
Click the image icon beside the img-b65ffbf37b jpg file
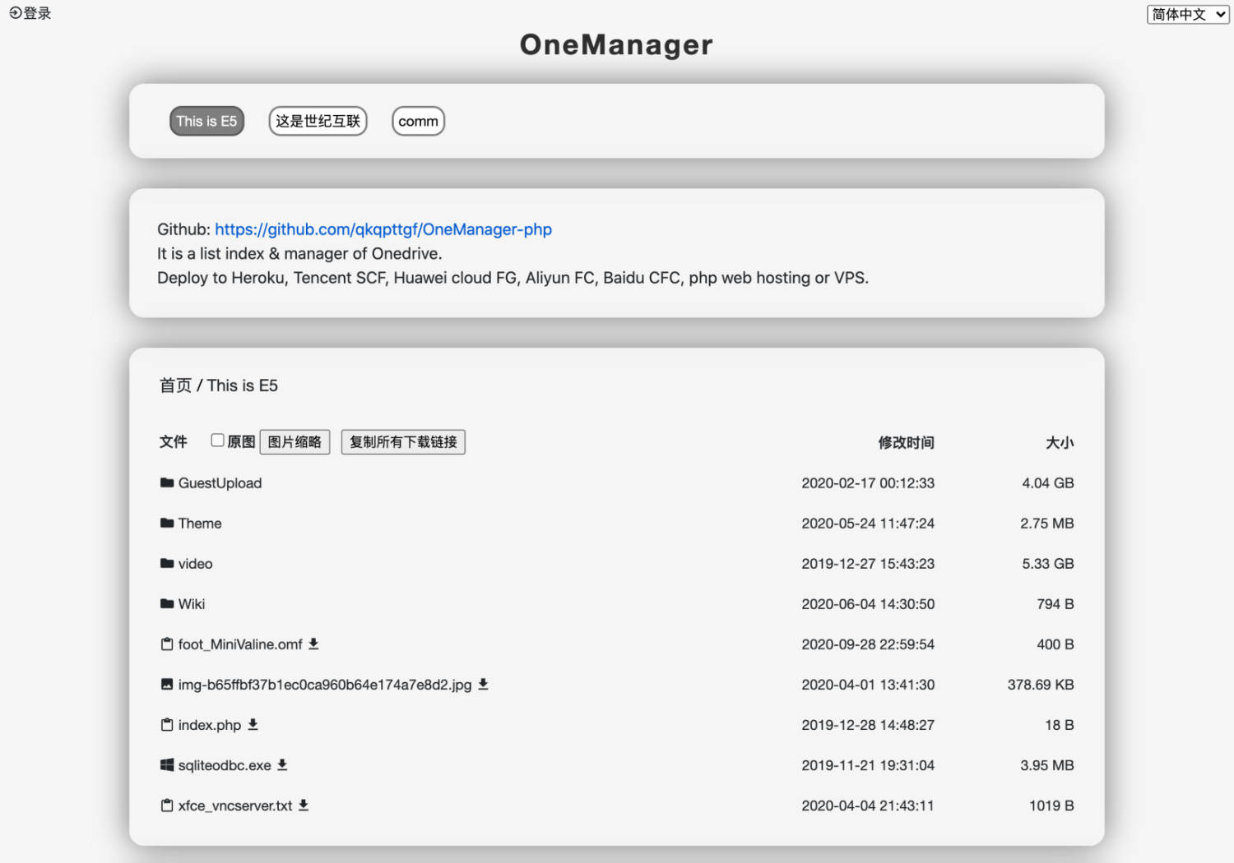(167, 684)
